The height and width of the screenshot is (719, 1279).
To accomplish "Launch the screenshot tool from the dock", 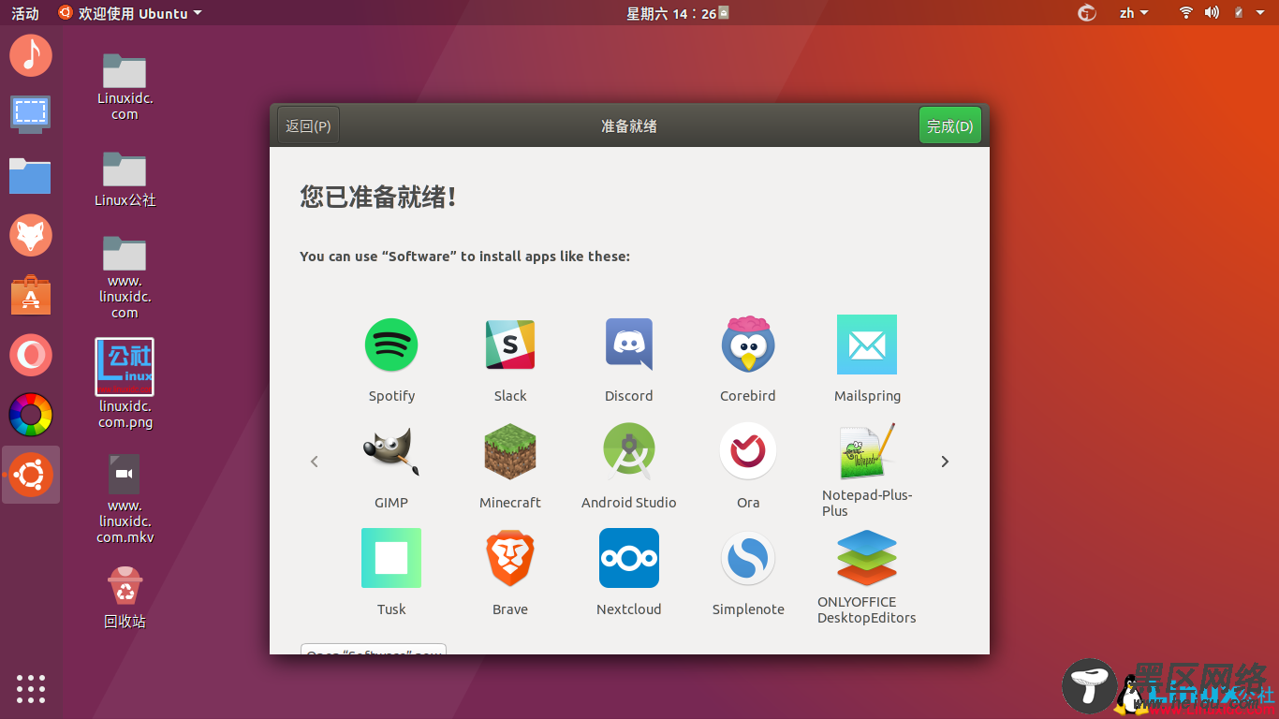I will [31, 114].
